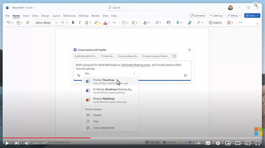This screenshot has height=148, width=265.
Task: Toggle Bold formatting
Action: [x=73, y=22]
